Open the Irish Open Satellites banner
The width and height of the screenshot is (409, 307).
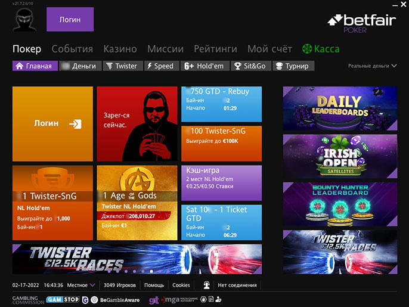click(340, 156)
